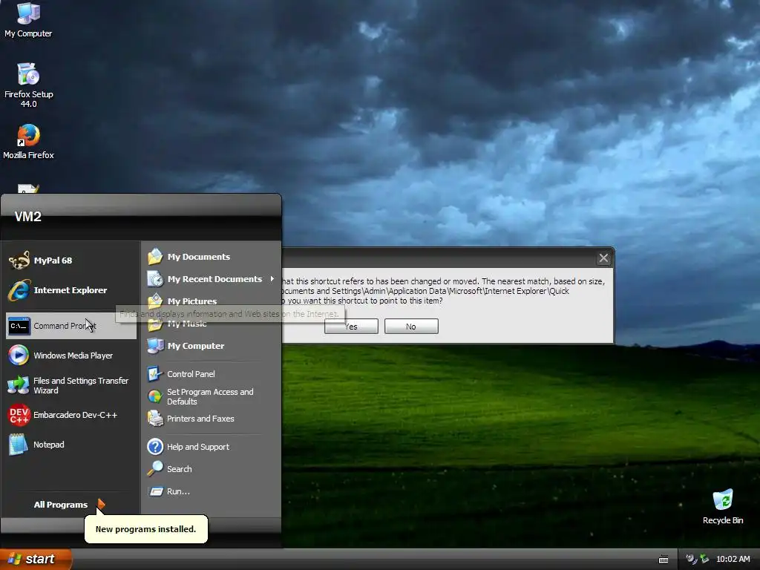This screenshot has height=570, width=760.
Task: Open My Music folder
Action: (x=211, y=324)
